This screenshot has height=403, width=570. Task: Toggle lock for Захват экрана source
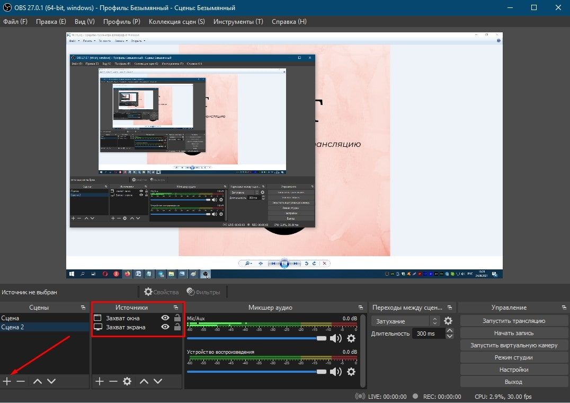click(x=177, y=326)
